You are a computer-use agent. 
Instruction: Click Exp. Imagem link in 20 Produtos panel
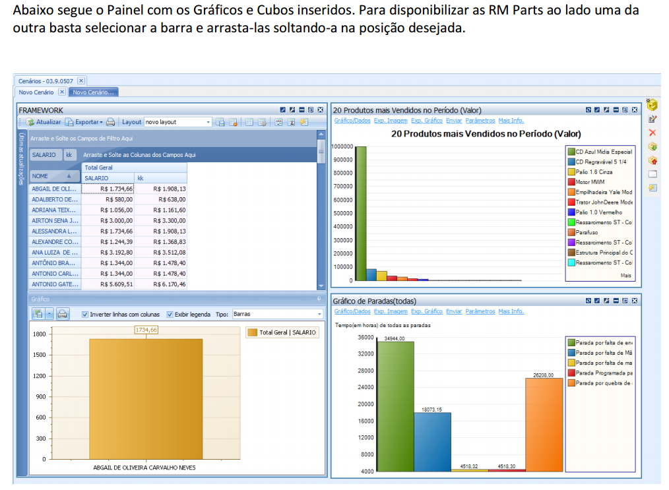pyautogui.click(x=391, y=121)
